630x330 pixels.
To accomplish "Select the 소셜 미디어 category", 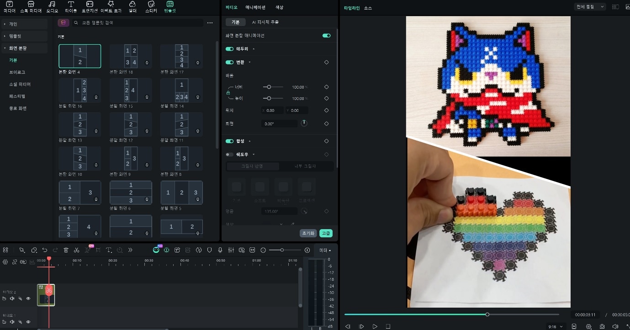I will pos(20,84).
